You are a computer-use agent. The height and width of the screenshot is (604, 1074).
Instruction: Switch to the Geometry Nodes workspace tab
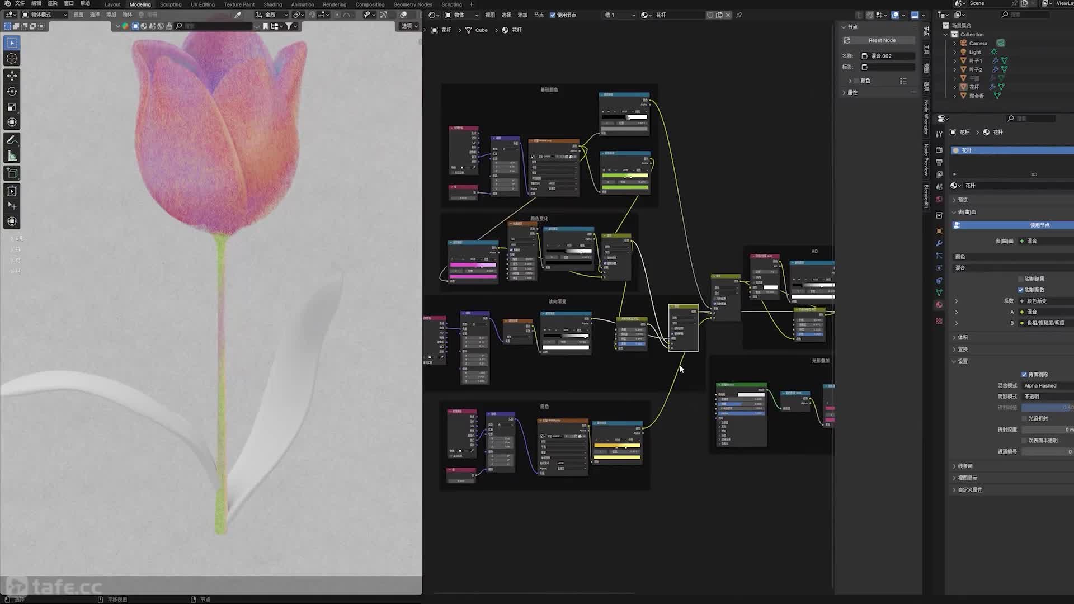[412, 4]
